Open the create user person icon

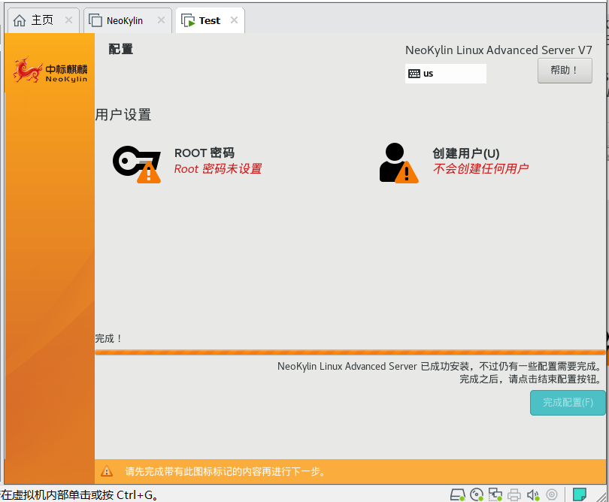coord(399,162)
